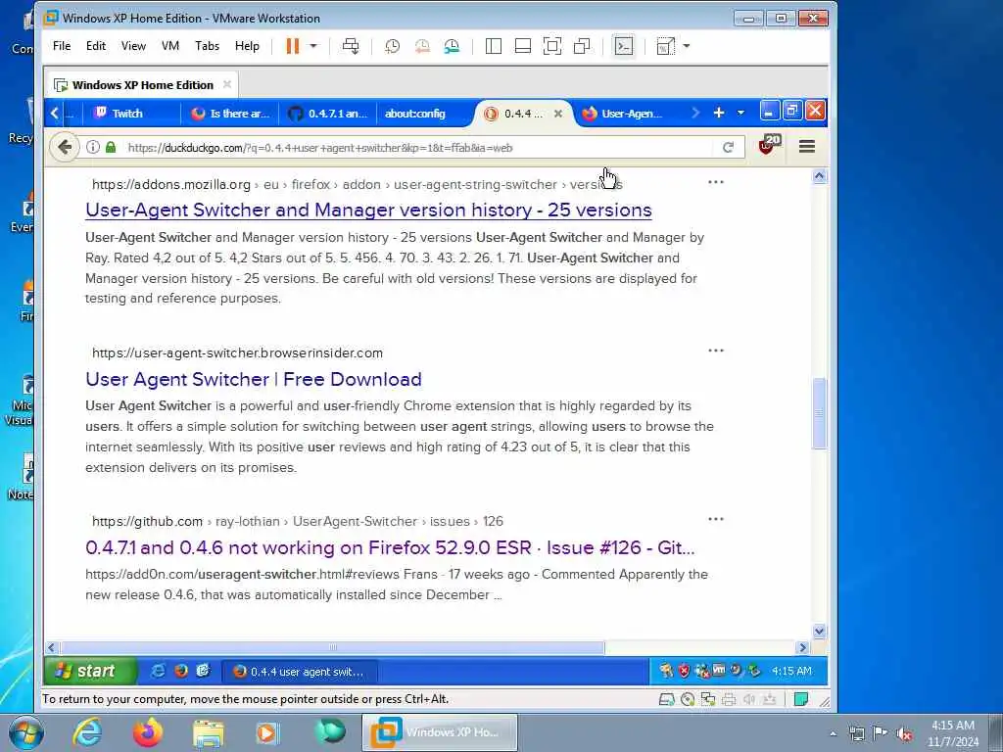Switch to the about:config tab
Screen dimensions: 1003x752
click(415, 114)
